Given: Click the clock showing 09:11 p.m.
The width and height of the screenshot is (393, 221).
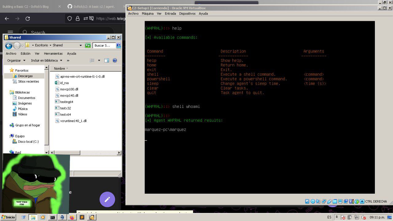Looking at the screenshot, I should (x=377, y=217).
